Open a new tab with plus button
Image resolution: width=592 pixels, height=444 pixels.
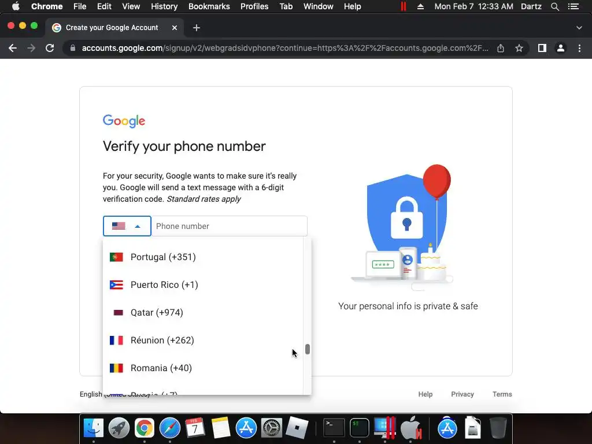tap(197, 28)
